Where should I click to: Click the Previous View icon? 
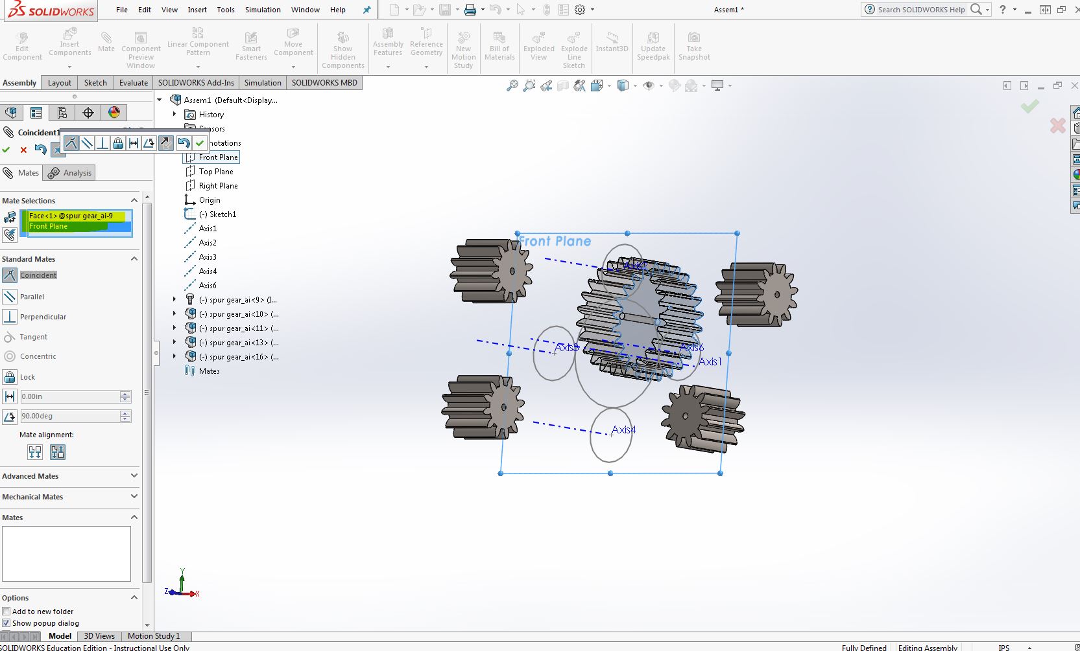[x=546, y=86]
